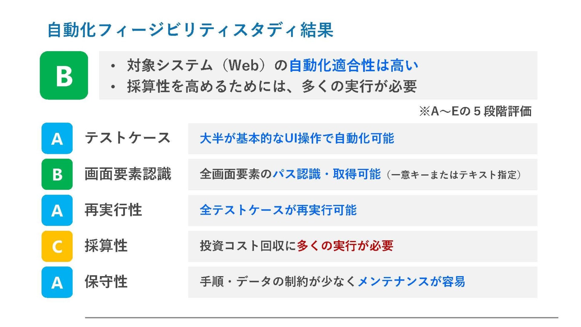The height and width of the screenshot is (327, 581).
Task: Click the blue text 自動化適合性は高い
Action: [x=353, y=65]
